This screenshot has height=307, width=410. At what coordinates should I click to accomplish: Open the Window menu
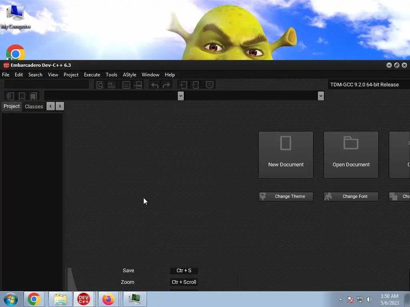(151, 75)
